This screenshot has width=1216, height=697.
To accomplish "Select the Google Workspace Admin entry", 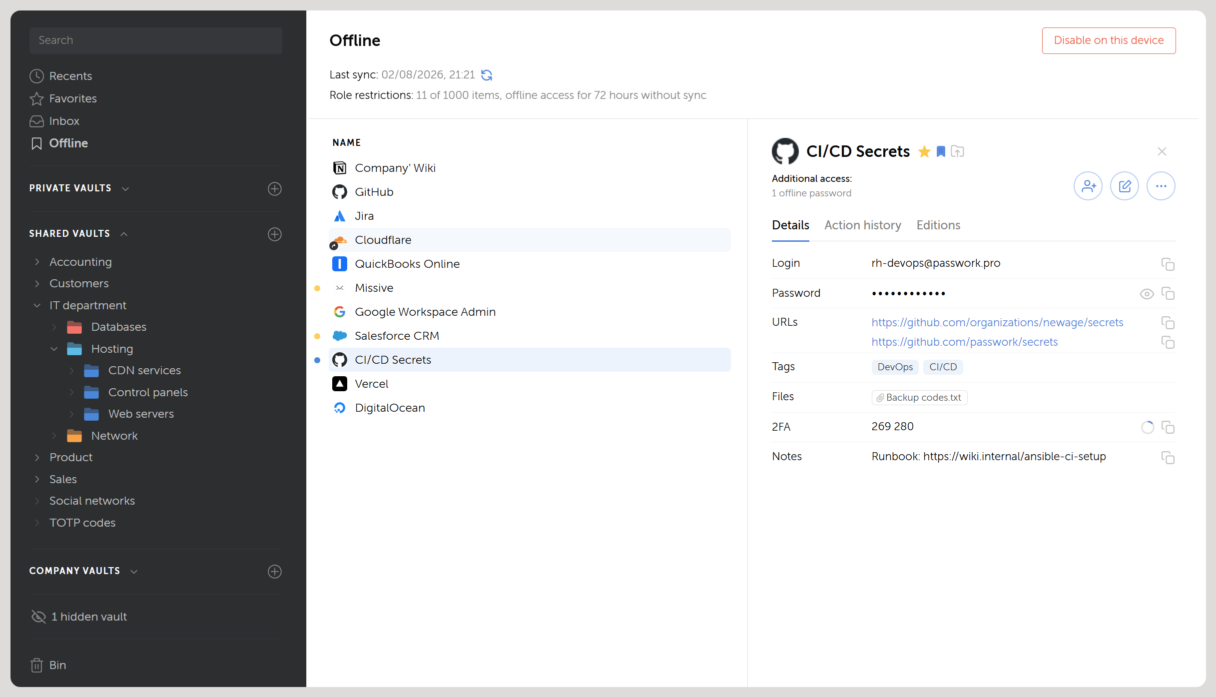I will [x=530, y=312].
